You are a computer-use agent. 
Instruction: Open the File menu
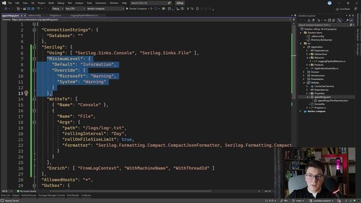10,3
